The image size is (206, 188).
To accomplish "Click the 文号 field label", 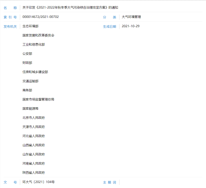I will tap(10, 182).
